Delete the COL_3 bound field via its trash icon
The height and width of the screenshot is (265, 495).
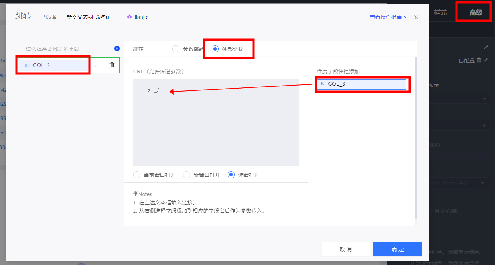[x=112, y=65]
